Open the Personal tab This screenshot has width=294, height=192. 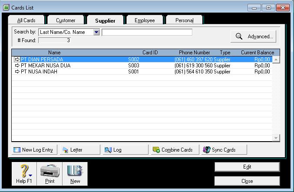[x=184, y=20]
